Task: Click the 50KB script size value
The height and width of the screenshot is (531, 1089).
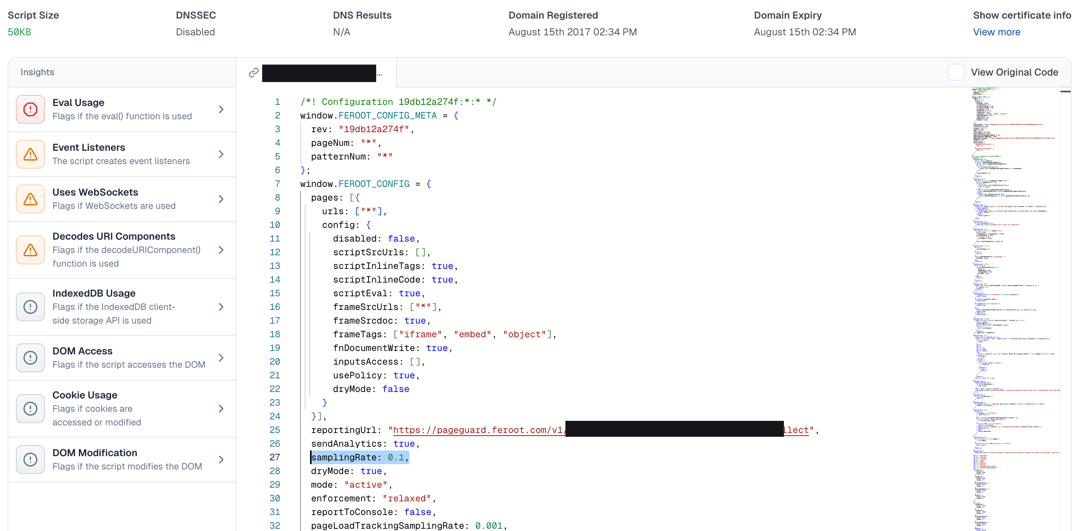Action: point(19,32)
